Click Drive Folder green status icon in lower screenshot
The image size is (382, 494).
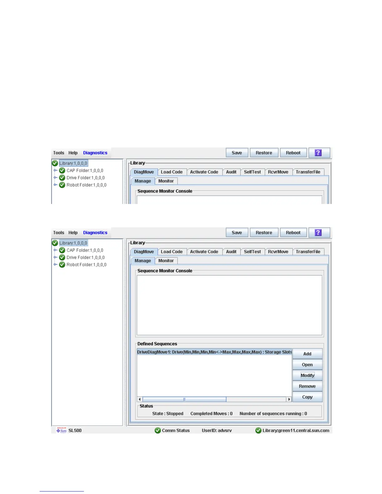[x=62, y=257]
